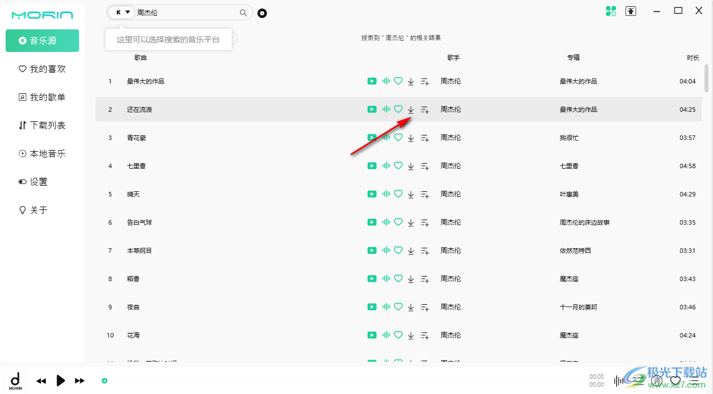Add 七里香 to a playlist
713x394 pixels.
425,166
